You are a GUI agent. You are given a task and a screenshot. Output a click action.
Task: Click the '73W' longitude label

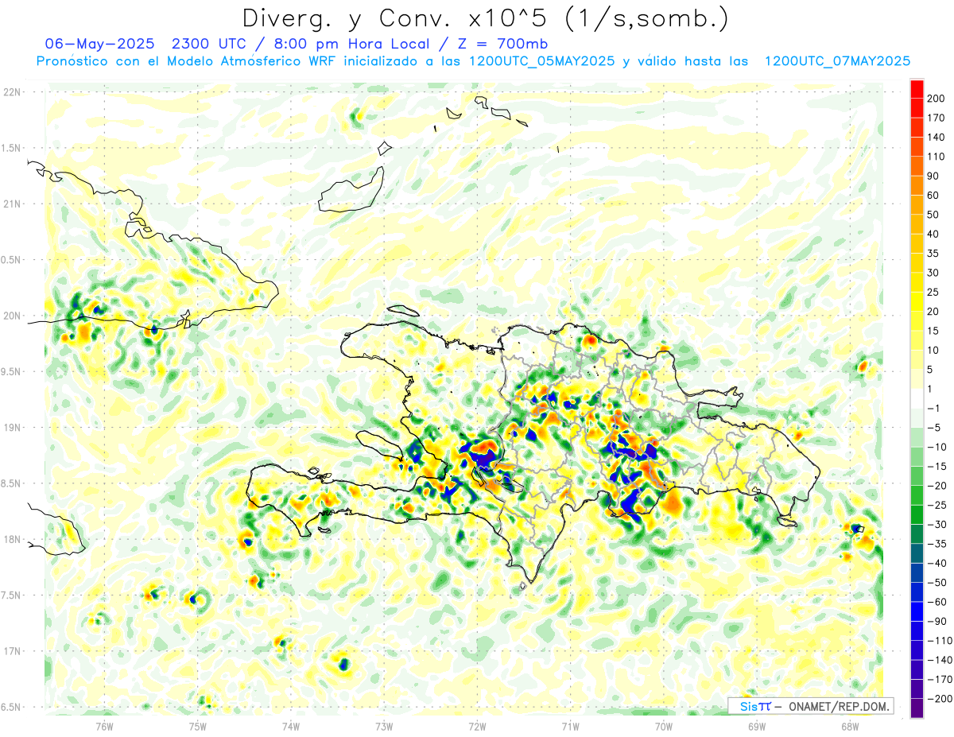[384, 725]
